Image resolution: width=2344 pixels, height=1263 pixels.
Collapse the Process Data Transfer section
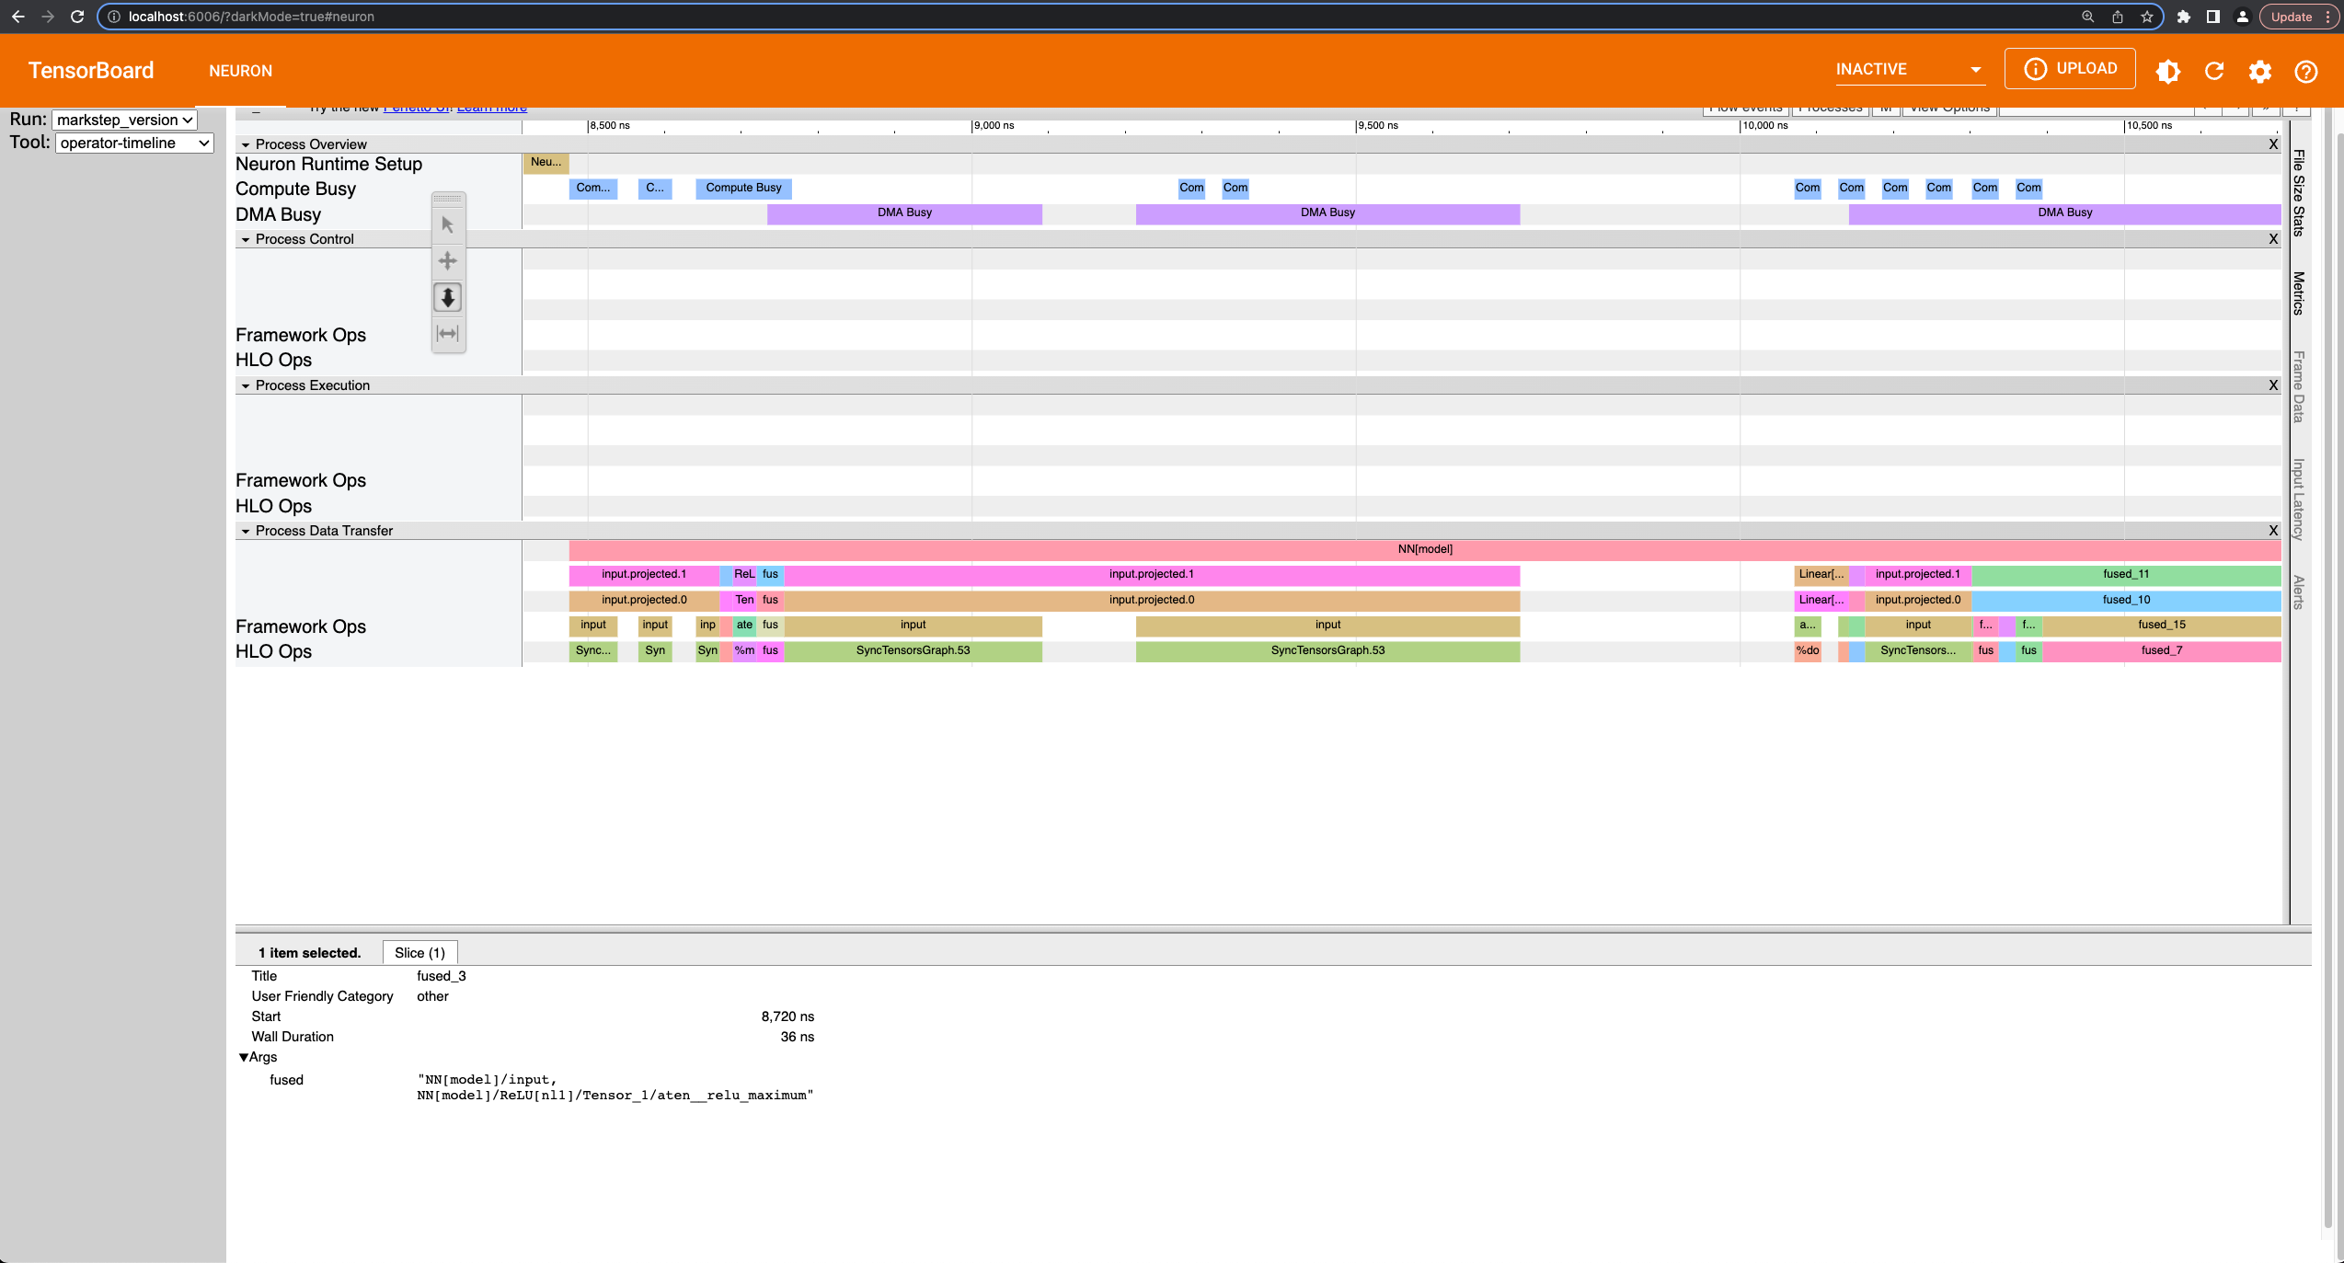click(x=246, y=531)
